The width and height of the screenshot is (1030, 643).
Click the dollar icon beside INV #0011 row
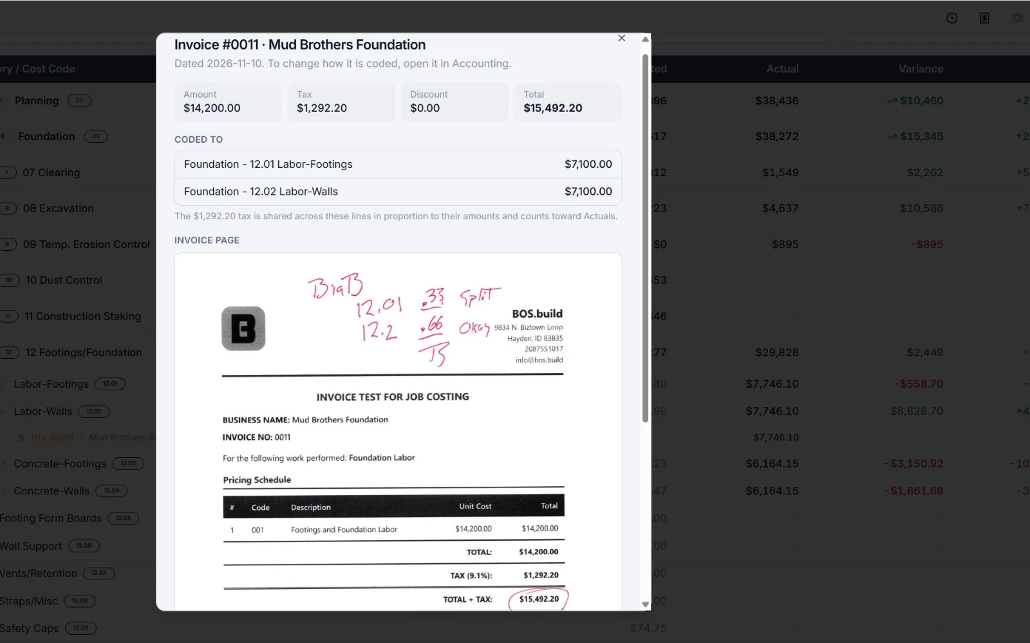21,437
